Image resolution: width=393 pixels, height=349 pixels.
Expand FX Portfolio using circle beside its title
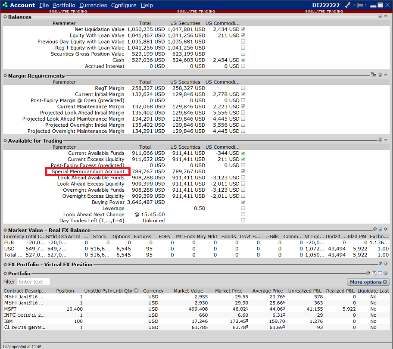point(5,265)
